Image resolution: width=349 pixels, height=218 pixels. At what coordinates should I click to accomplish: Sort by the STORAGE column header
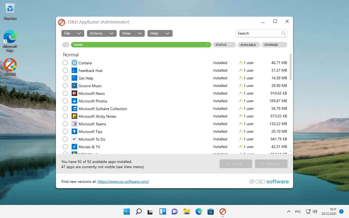[x=274, y=45]
